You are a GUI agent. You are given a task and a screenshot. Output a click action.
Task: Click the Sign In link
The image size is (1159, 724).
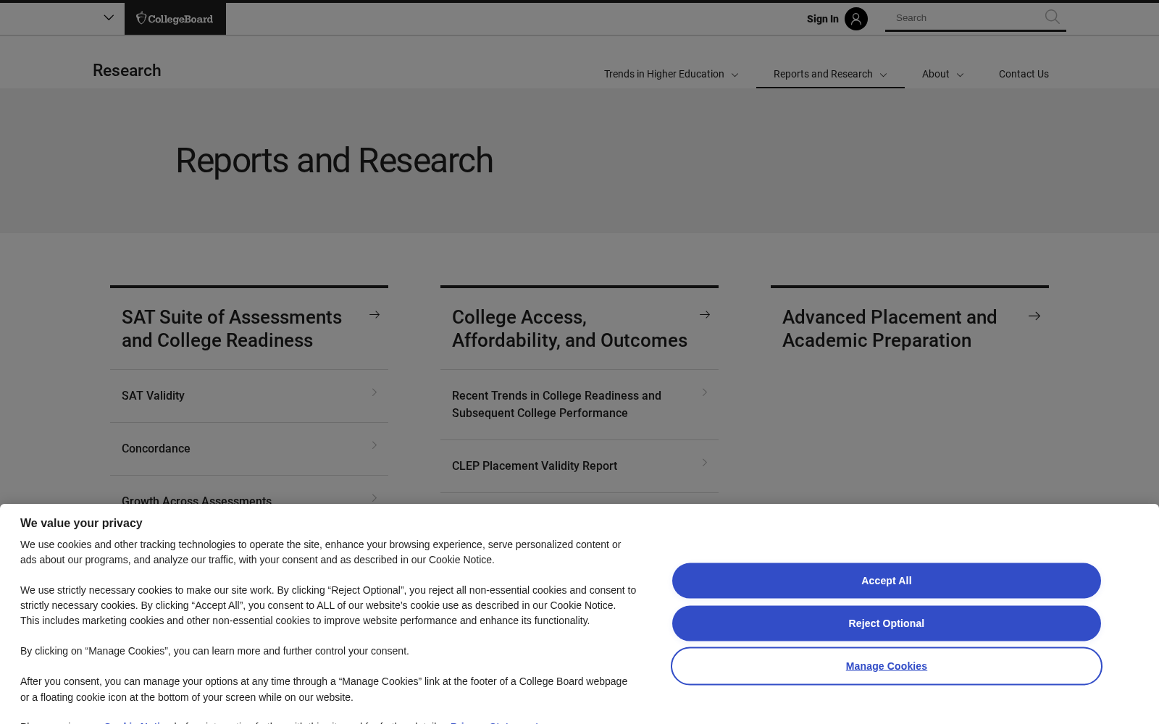click(x=822, y=19)
